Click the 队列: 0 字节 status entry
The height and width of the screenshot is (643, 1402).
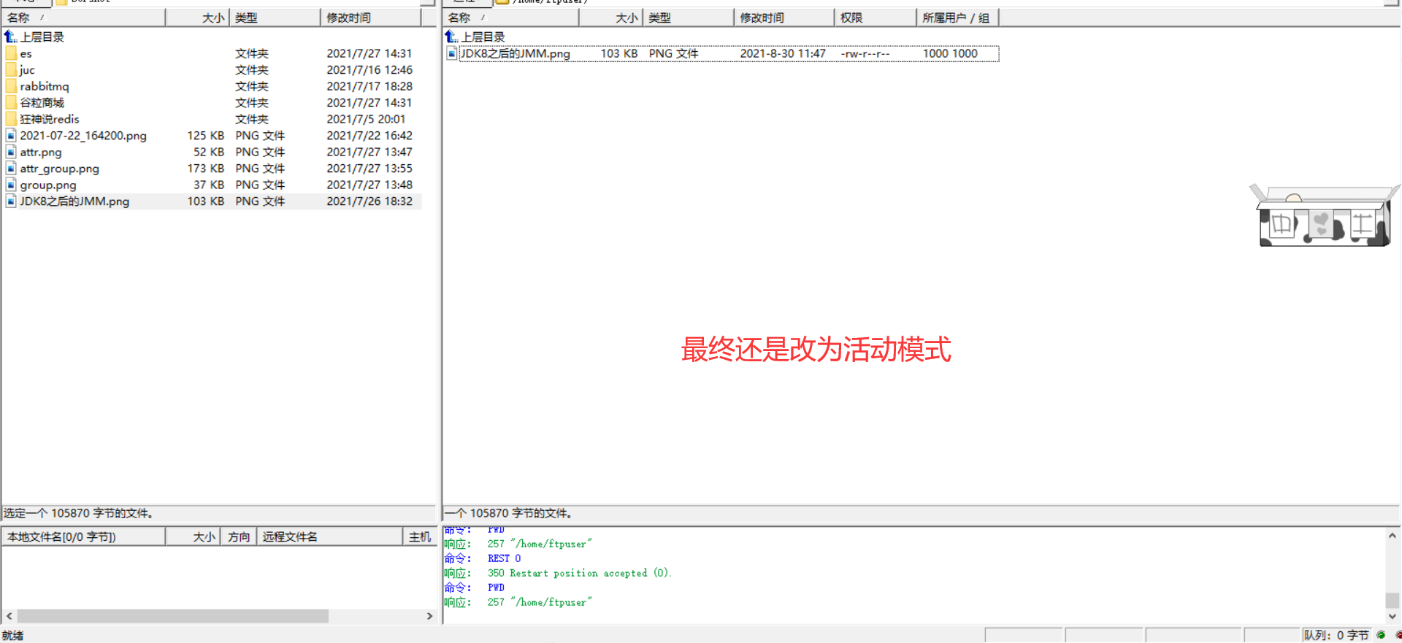[x=1336, y=635]
